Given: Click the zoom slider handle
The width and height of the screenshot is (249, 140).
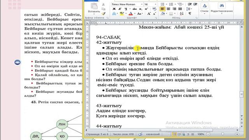Looking at the screenshot, I should pyautogui.click(x=223, y=134).
